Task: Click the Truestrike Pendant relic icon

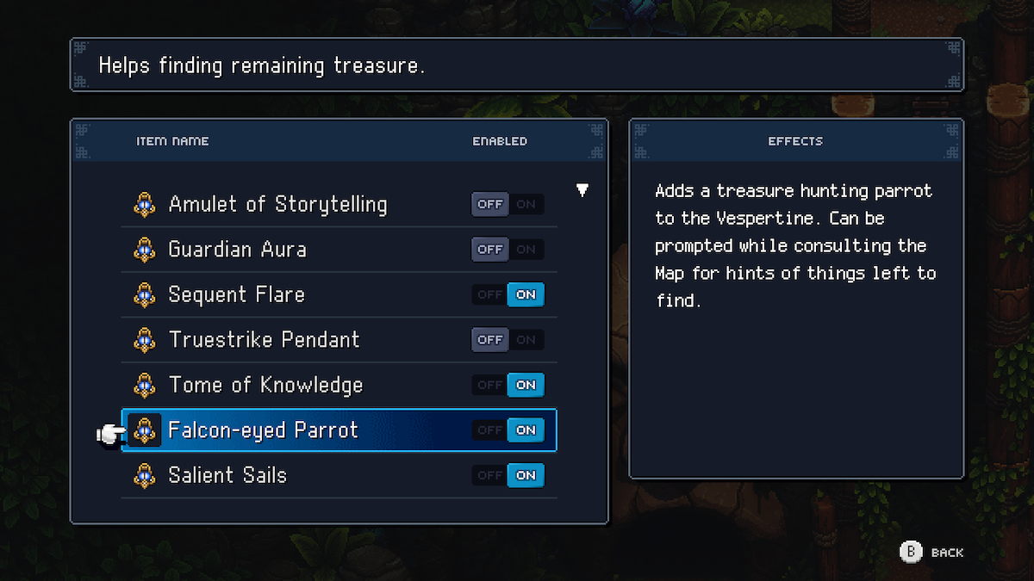Action: pyautogui.click(x=145, y=340)
